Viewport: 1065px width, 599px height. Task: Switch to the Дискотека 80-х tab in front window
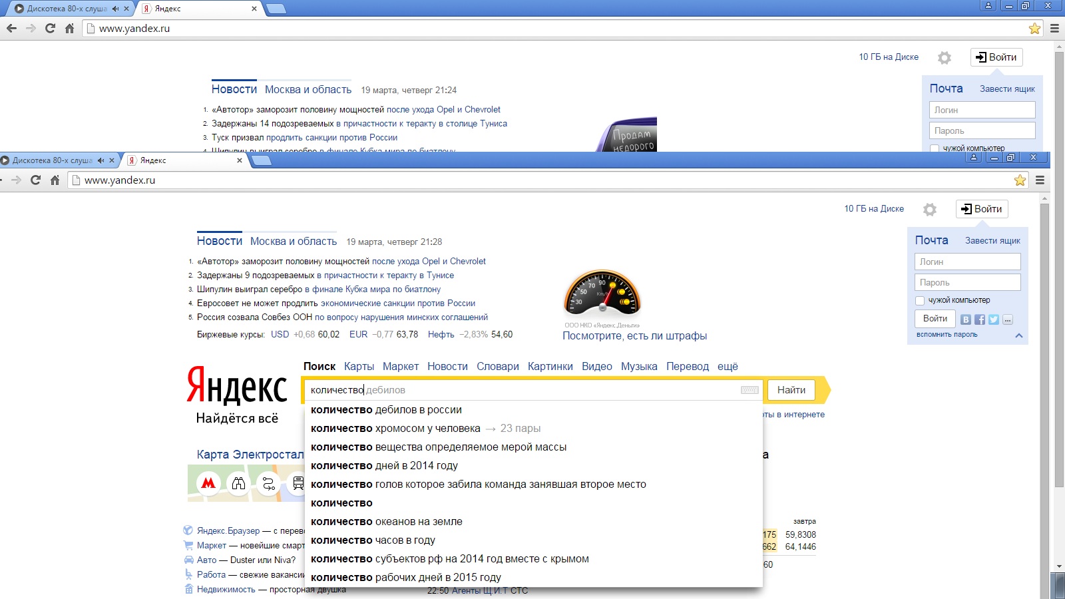click(57, 160)
